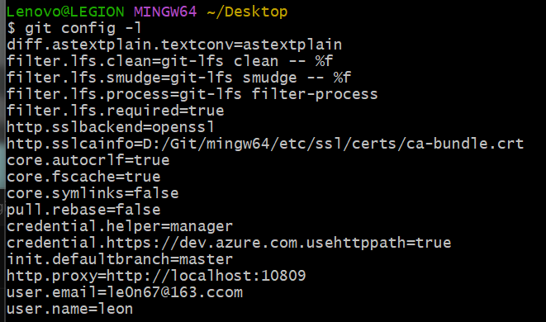Click the filter.lfs.required=true line
Screen dimensions: 546x322
pyautogui.click(x=116, y=111)
